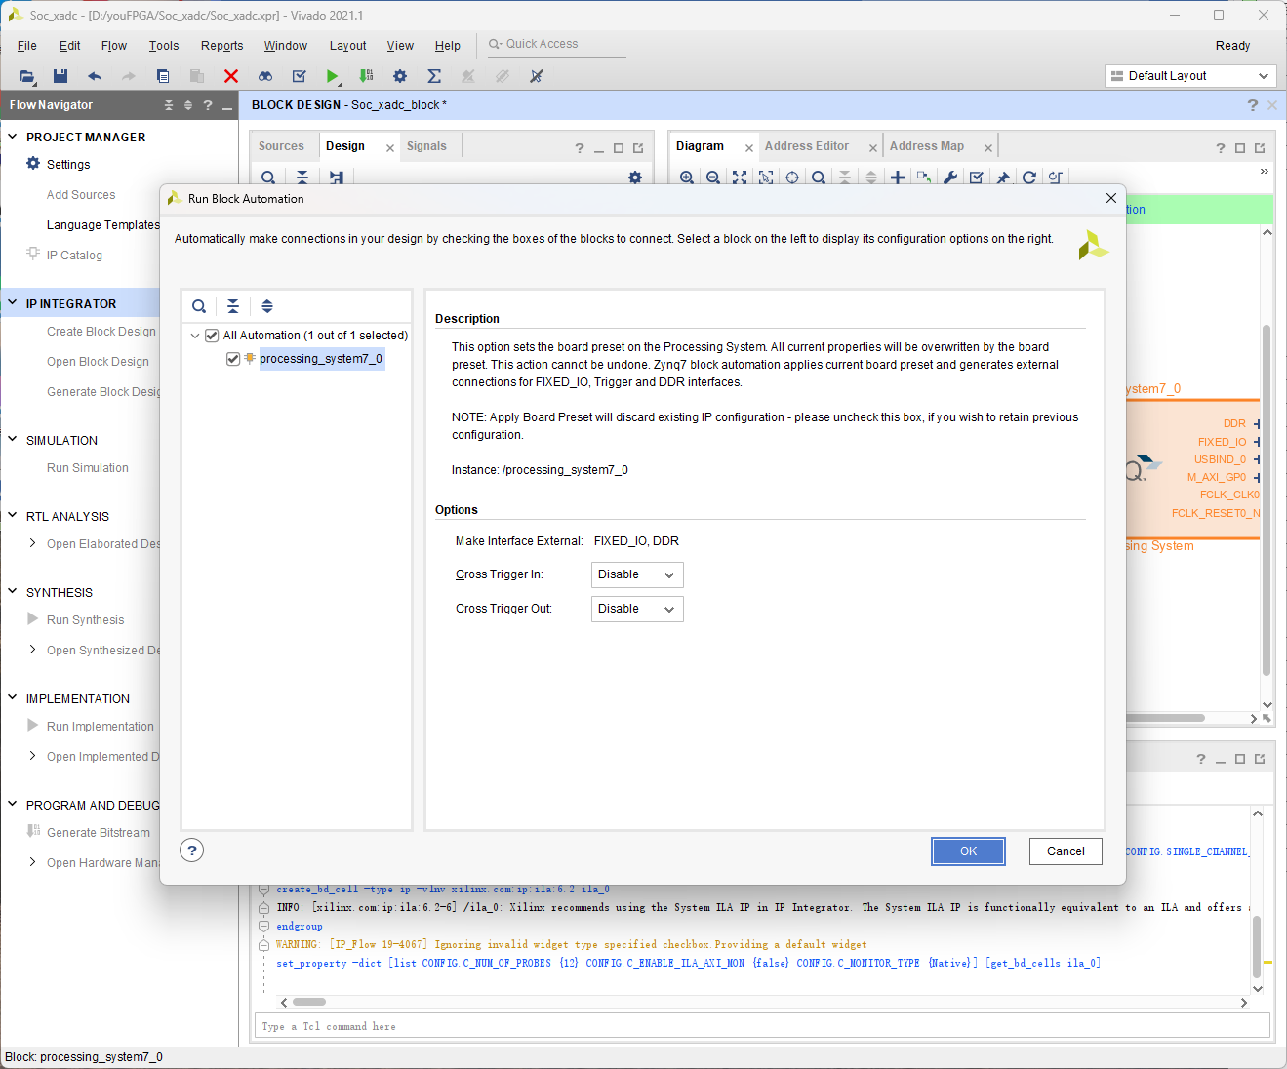The width and height of the screenshot is (1287, 1069).
Task: Open the Default Layout dropdown
Action: click(x=1191, y=76)
